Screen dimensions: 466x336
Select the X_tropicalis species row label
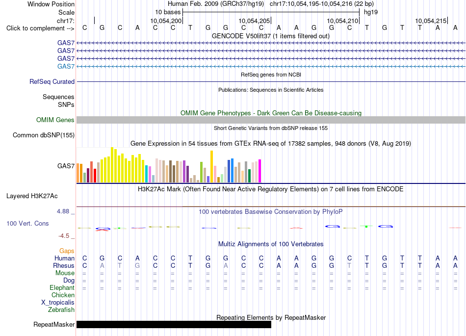pos(58,303)
